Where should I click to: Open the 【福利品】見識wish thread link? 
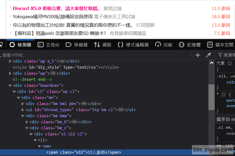(60, 33)
